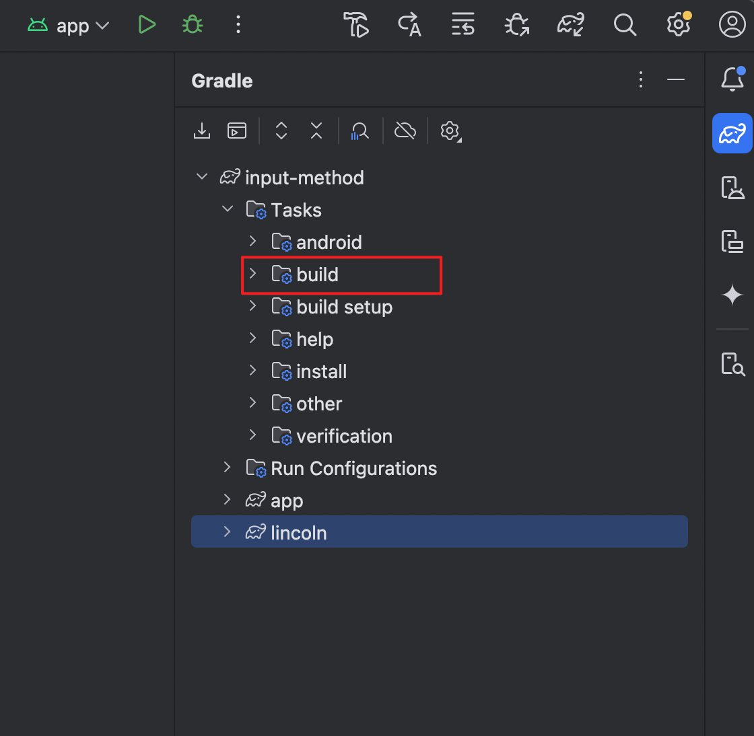Click Analyze Dependencies icon

click(x=359, y=131)
